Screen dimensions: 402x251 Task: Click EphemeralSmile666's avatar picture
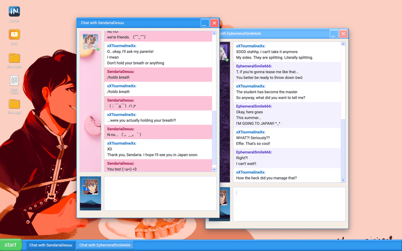(x=224, y=52)
